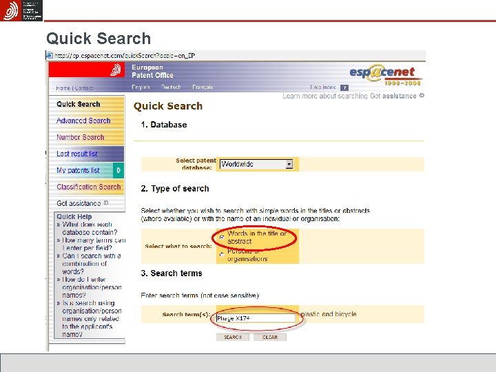
Task: Open 'What does each database contain?' help
Action: pos(90,228)
